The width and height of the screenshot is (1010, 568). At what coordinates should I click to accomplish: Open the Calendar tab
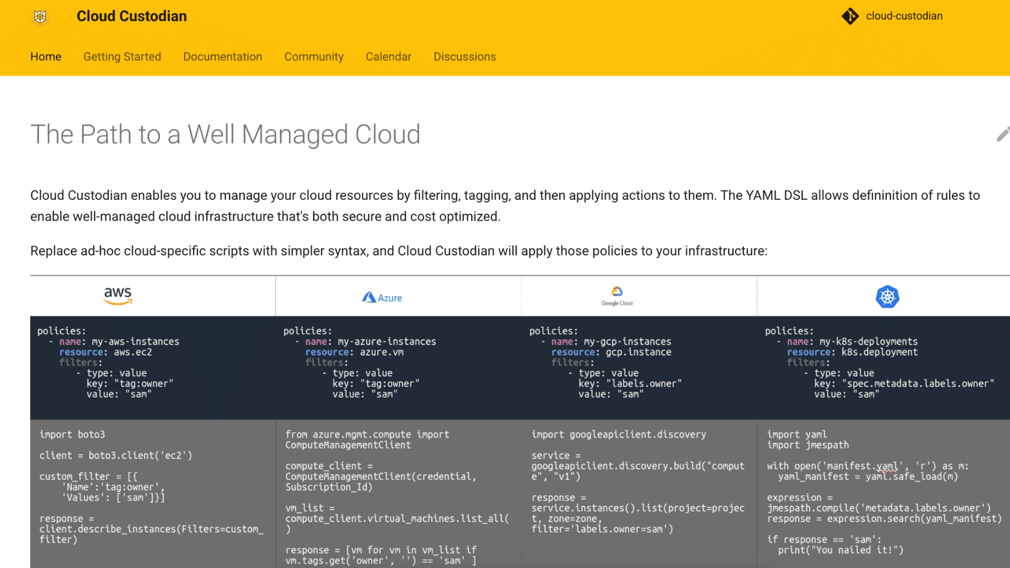[389, 57]
